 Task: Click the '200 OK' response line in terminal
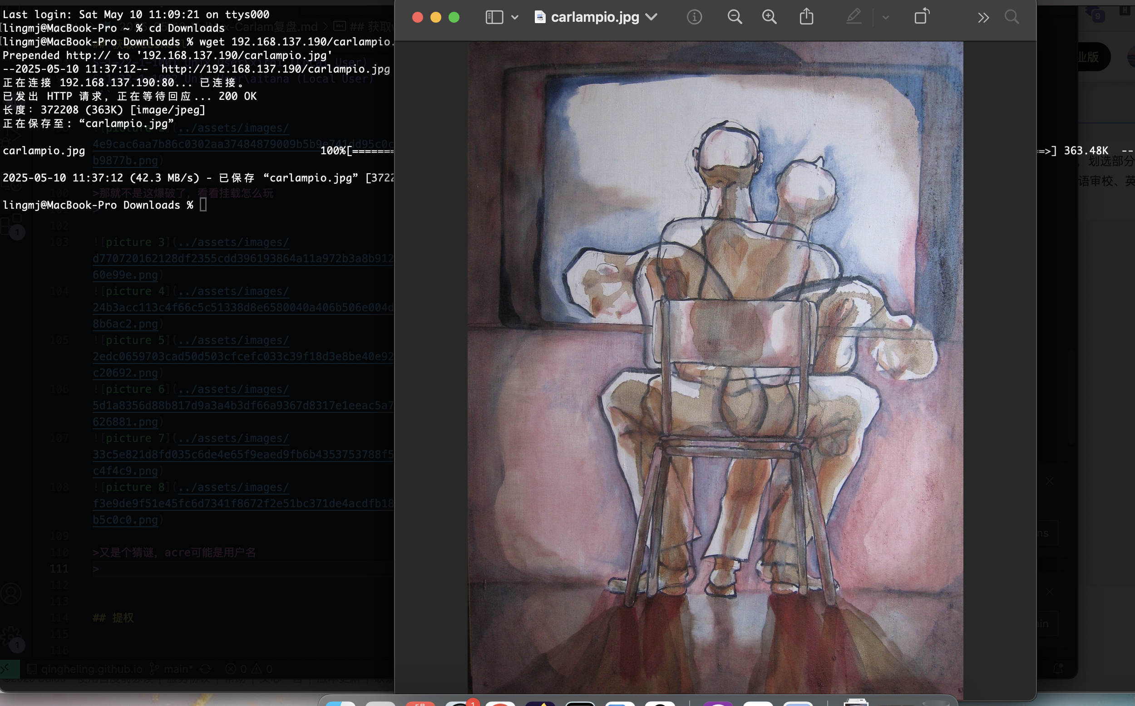[130, 96]
